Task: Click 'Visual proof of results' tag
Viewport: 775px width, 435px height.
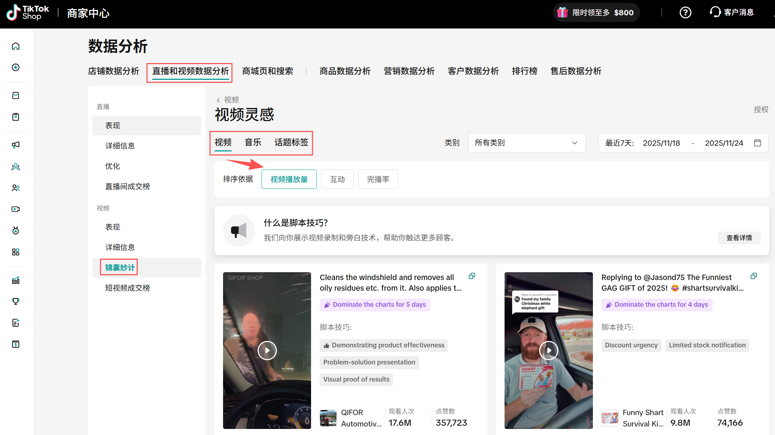Action: point(356,380)
